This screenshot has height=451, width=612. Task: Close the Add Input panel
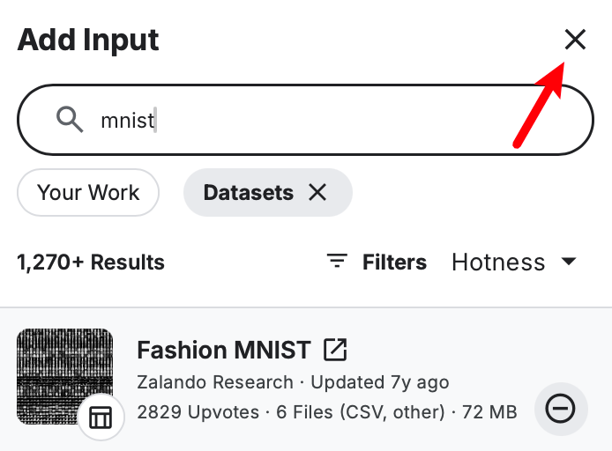[575, 39]
